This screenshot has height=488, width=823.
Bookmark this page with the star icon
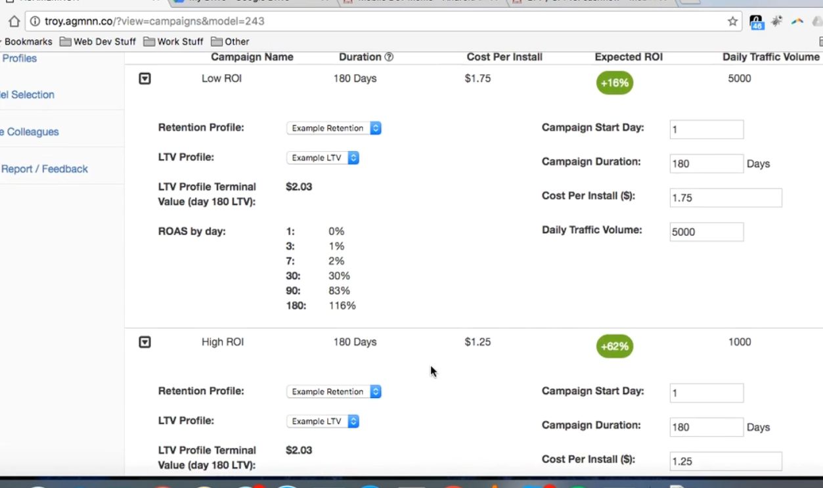[732, 21]
